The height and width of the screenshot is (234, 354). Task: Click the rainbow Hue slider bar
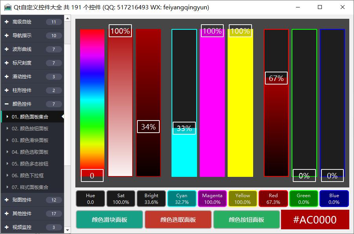[x=92, y=98]
